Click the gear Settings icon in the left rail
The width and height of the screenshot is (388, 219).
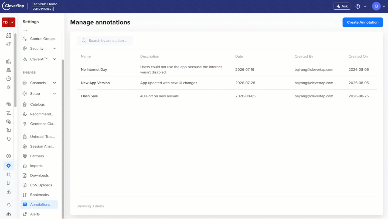pos(9,166)
